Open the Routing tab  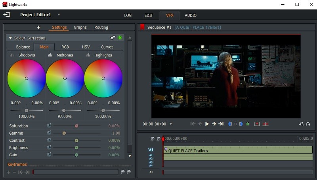click(101, 27)
